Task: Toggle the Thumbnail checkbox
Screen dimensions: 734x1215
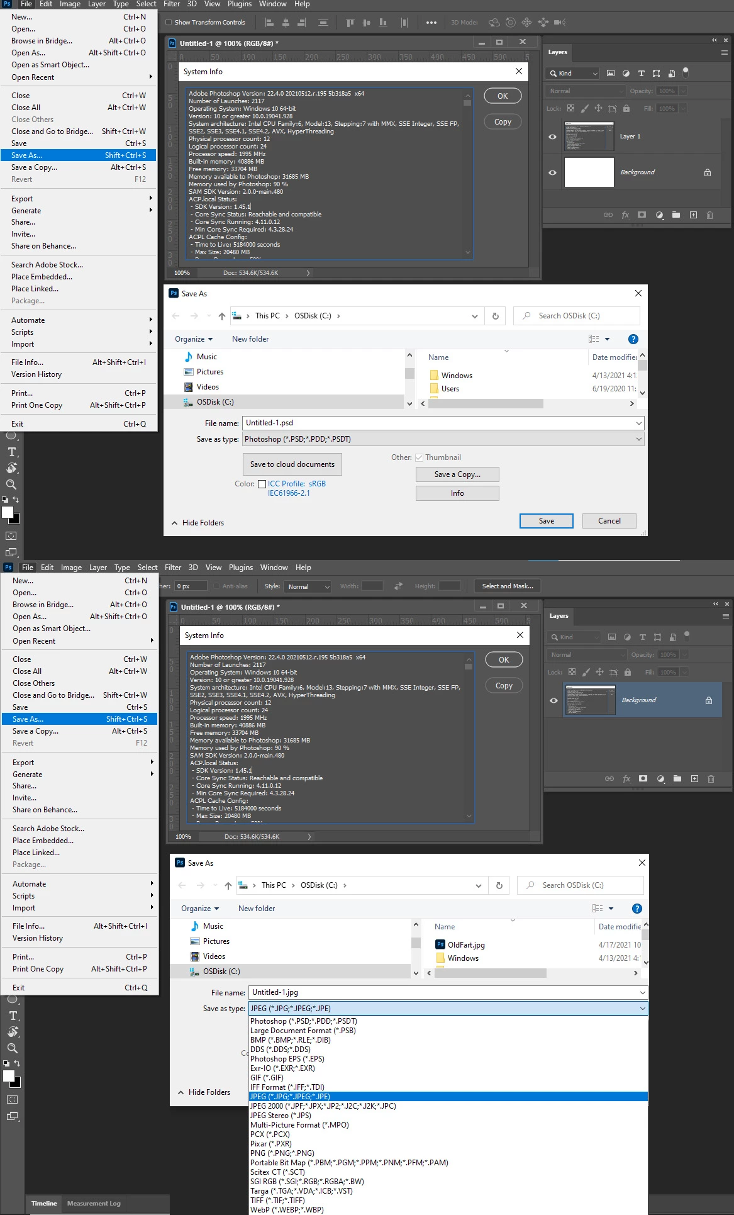Action: [x=419, y=457]
